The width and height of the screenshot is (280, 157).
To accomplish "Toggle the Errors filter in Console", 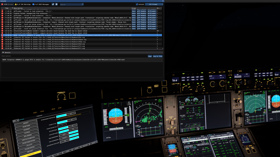I will pyautogui.click(x=7, y=4).
